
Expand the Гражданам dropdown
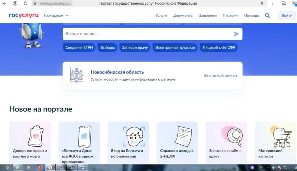(56, 16)
